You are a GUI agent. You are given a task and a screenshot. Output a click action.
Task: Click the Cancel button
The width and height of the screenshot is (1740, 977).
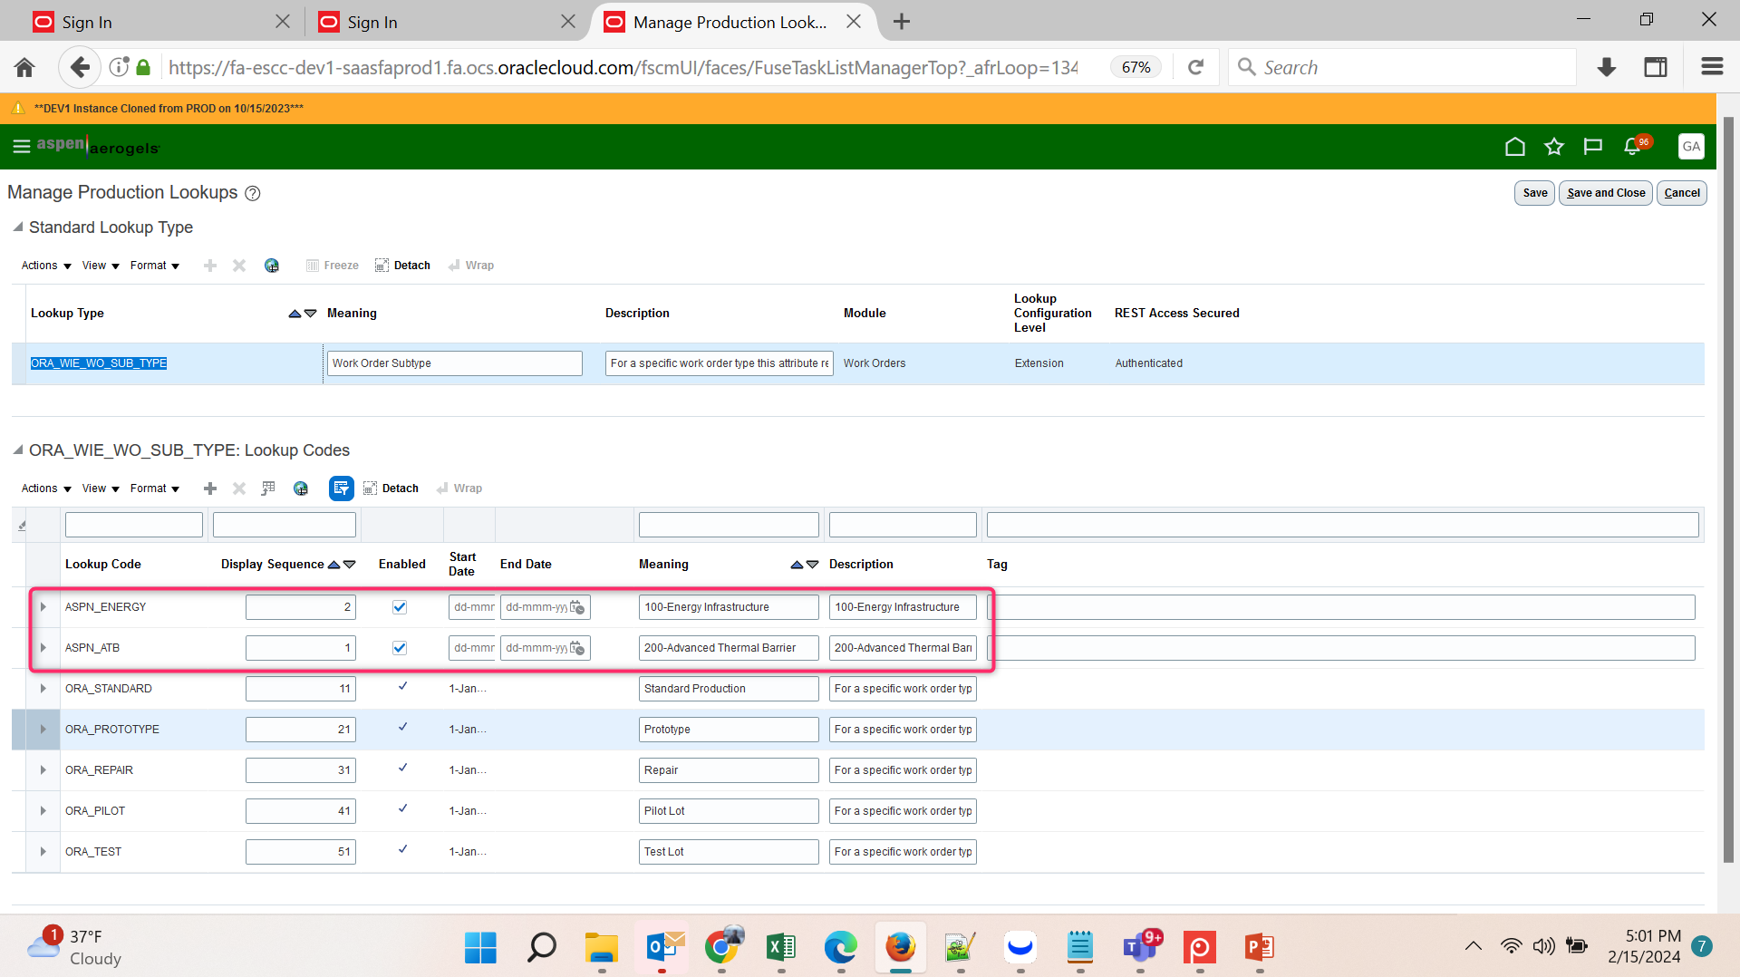(x=1681, y=192)
